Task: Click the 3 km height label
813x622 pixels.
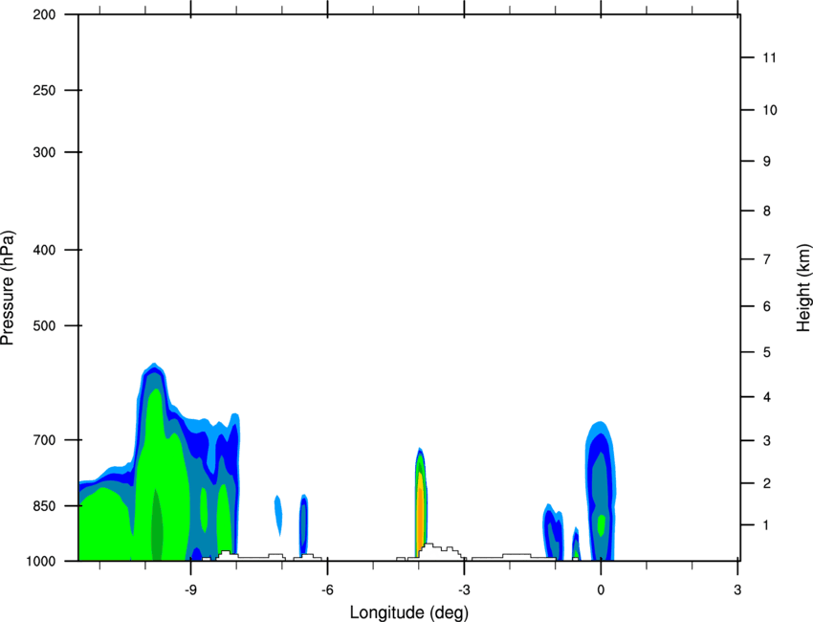Action: pyautogui.click(x=767, y=440)
